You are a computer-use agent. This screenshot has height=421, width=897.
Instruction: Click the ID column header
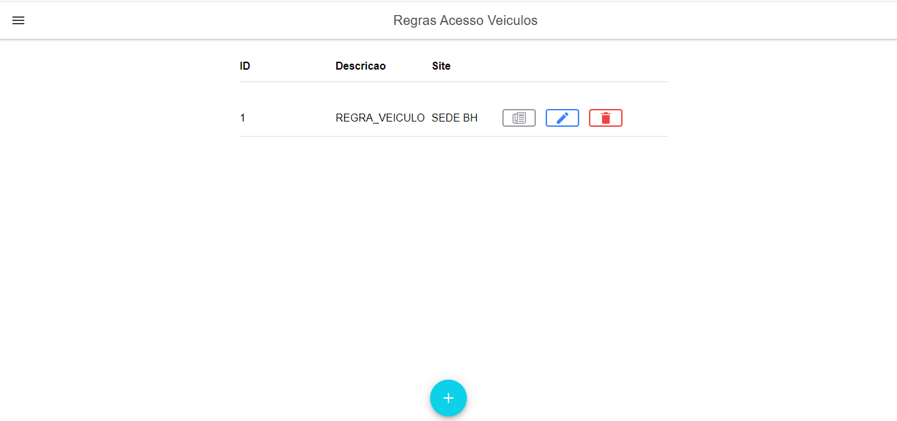pyautogui.click(x=245, y=66)
